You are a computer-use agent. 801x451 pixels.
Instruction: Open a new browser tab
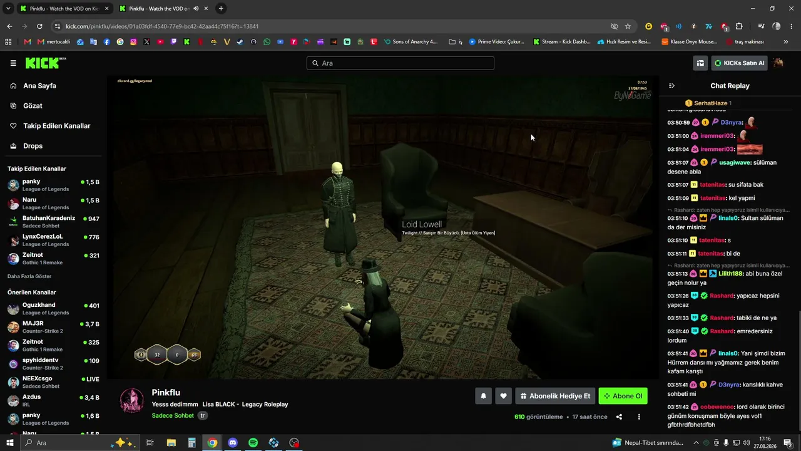[x=221, y=9]
